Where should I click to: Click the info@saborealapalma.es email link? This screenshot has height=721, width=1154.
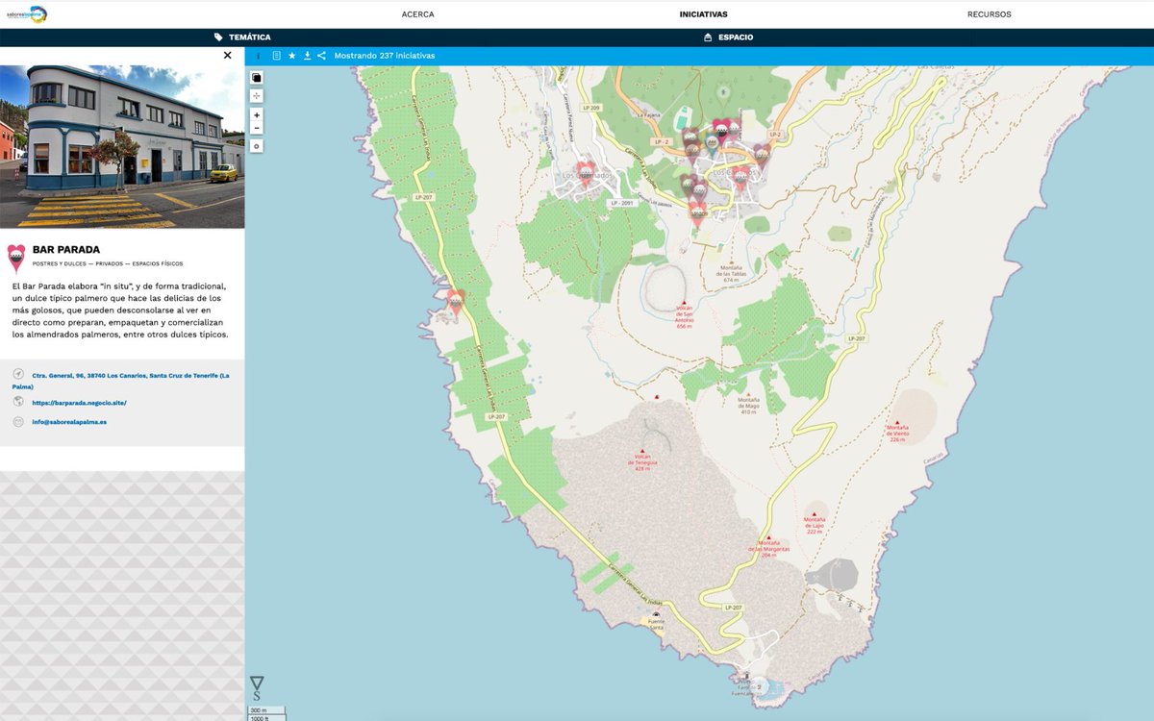[69, 422]
